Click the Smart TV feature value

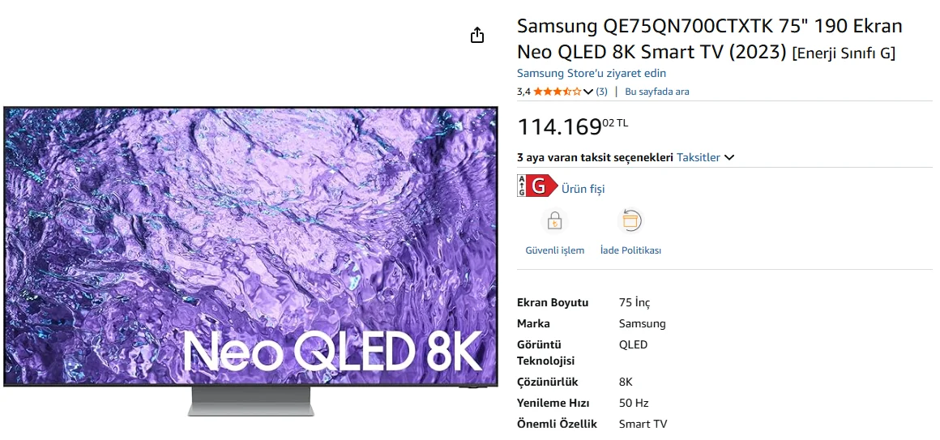click(643, 424)
